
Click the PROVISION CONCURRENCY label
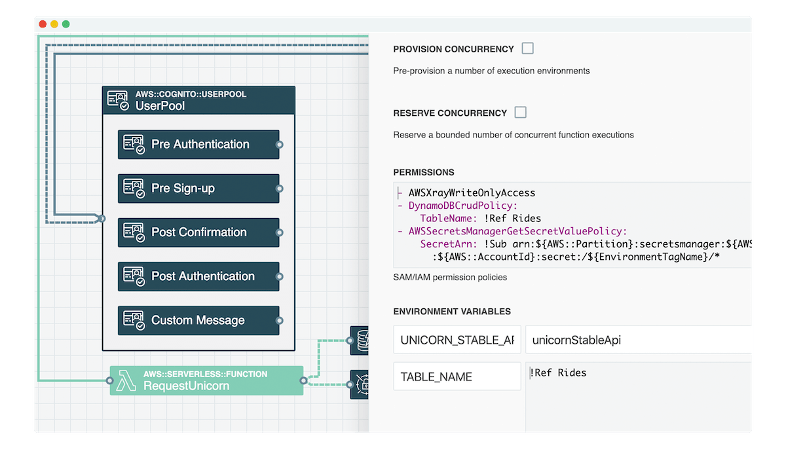click(x=453, y=49)
